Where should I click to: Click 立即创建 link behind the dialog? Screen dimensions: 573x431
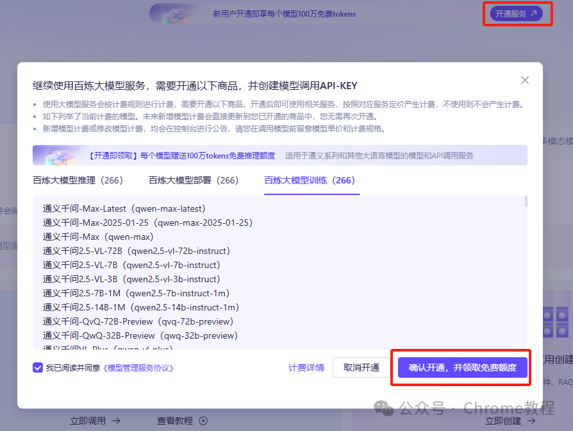point(503,421)
